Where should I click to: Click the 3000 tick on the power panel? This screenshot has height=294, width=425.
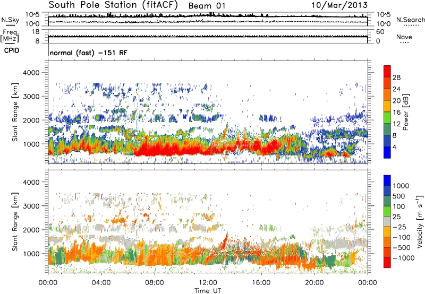pos(31,97)
